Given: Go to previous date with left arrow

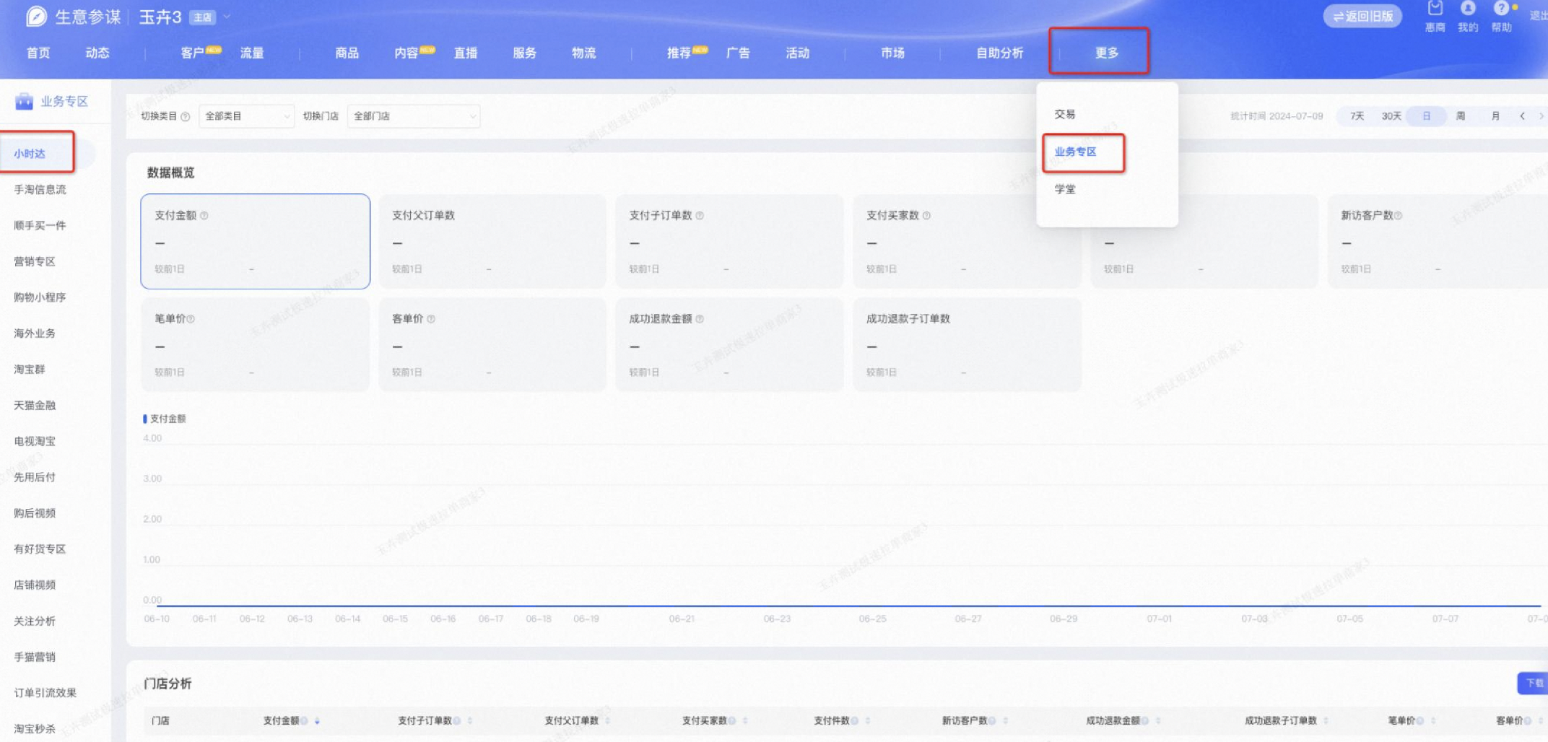Looking at the screenshot, I should (1523, 116).
